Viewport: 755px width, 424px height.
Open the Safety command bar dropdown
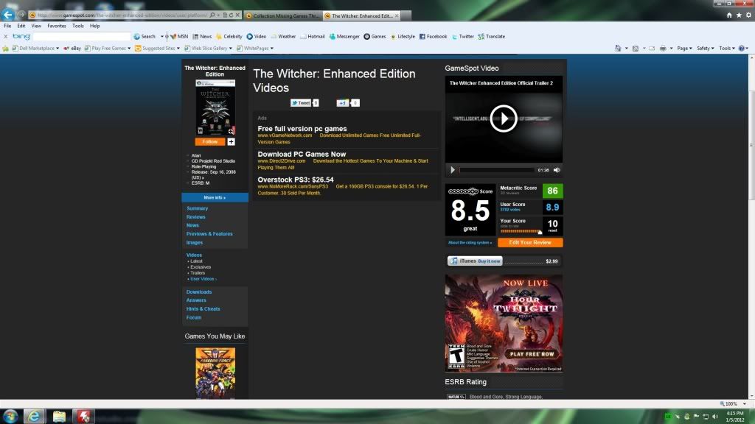point(706,48)
